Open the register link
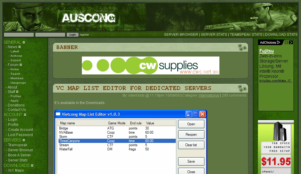Viewport: 301px width, 174px height. [84, 35]
